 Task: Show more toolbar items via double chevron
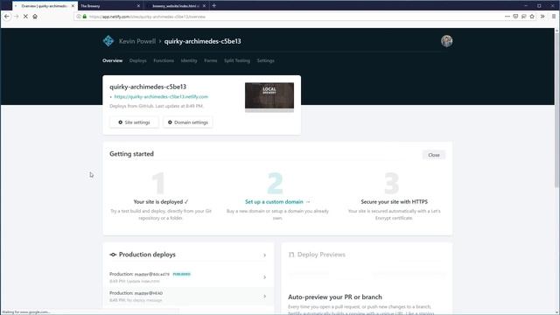tap(542, 17)
